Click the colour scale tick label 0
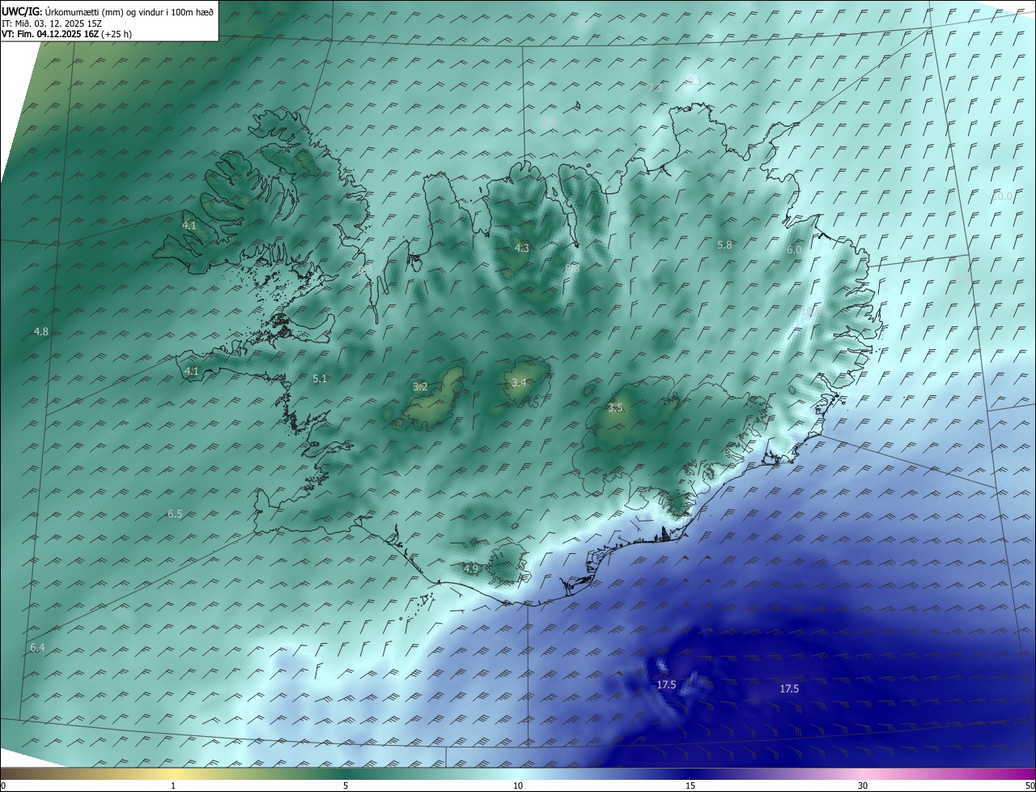Viewport: 1036px width, 792px height. coord(3,786)
